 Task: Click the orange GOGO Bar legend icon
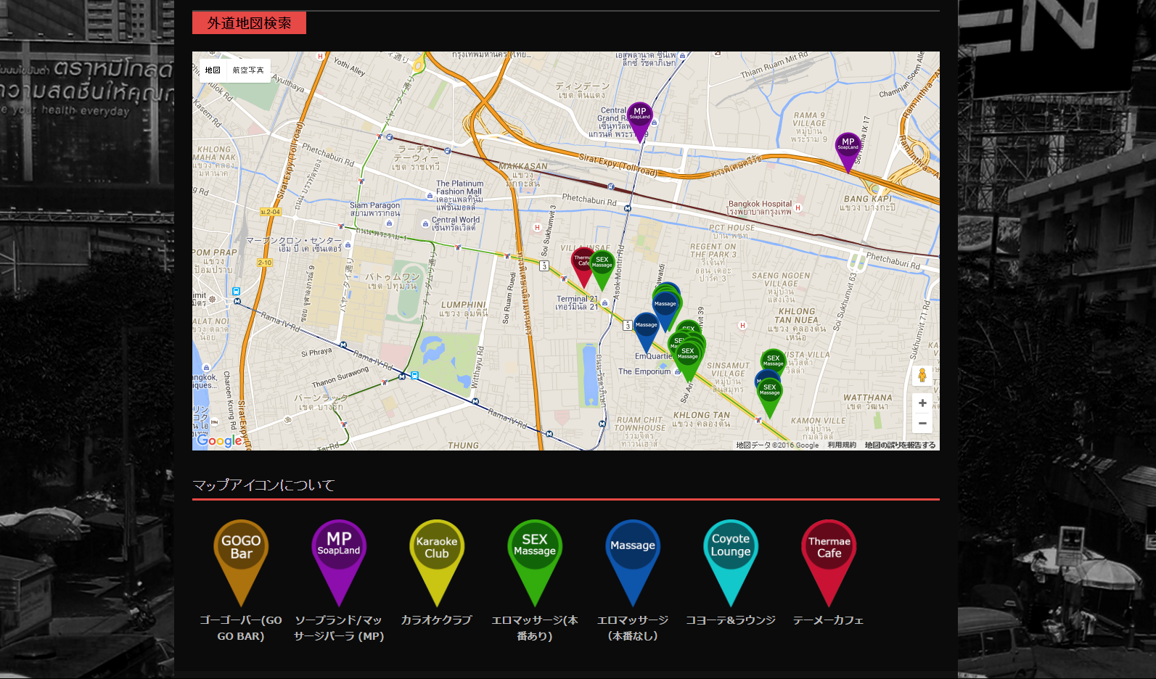[241, 553]
